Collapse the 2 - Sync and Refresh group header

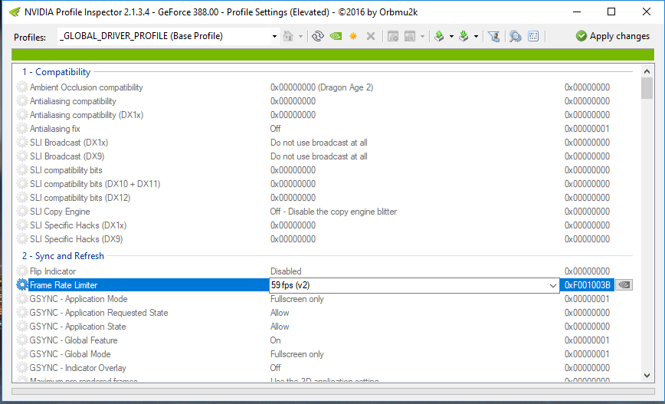click(63, 256)
